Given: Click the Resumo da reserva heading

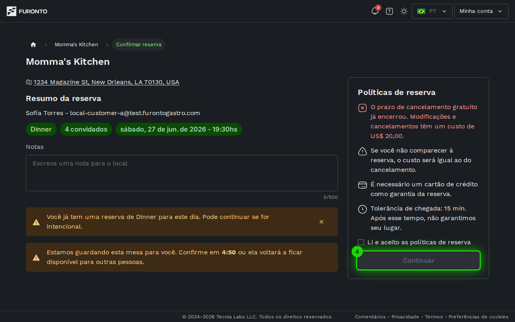Looking at the screenshot, I should (x=64, y=99).
